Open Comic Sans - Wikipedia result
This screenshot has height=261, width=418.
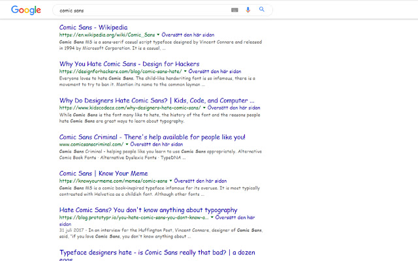[93, 27]
